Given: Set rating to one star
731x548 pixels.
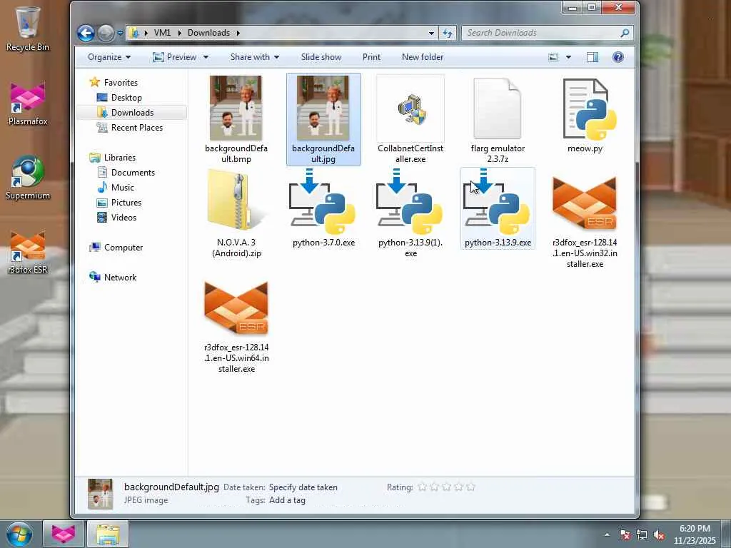Looking at the screenshot, I should 422,487.
